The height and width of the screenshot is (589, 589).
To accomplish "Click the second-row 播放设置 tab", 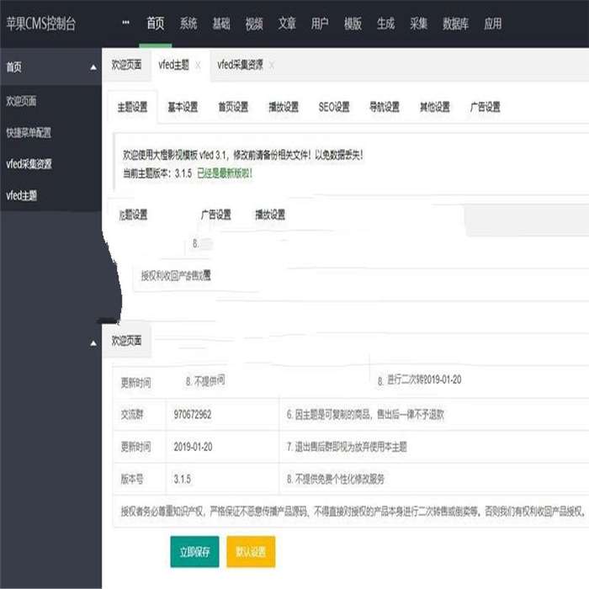I will (270, 215).
